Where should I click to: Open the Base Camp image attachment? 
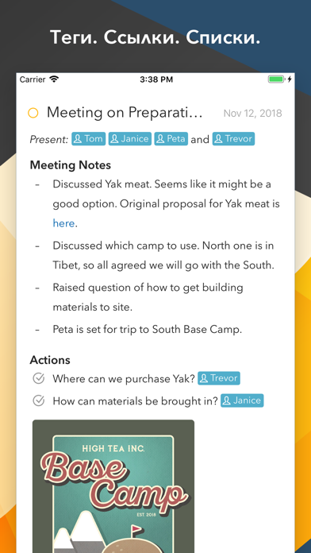pyautogui.click(x=113, y=486)
